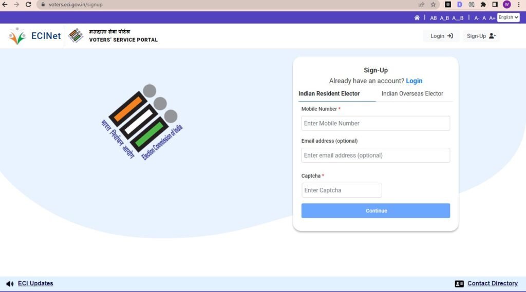Set normal text spacing with AB

click(x=433, y=18)
